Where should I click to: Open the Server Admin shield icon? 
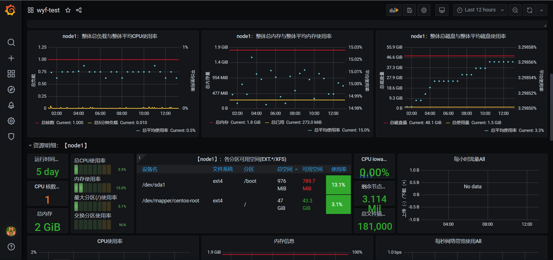pyautogui.click(x=11, y=136)
